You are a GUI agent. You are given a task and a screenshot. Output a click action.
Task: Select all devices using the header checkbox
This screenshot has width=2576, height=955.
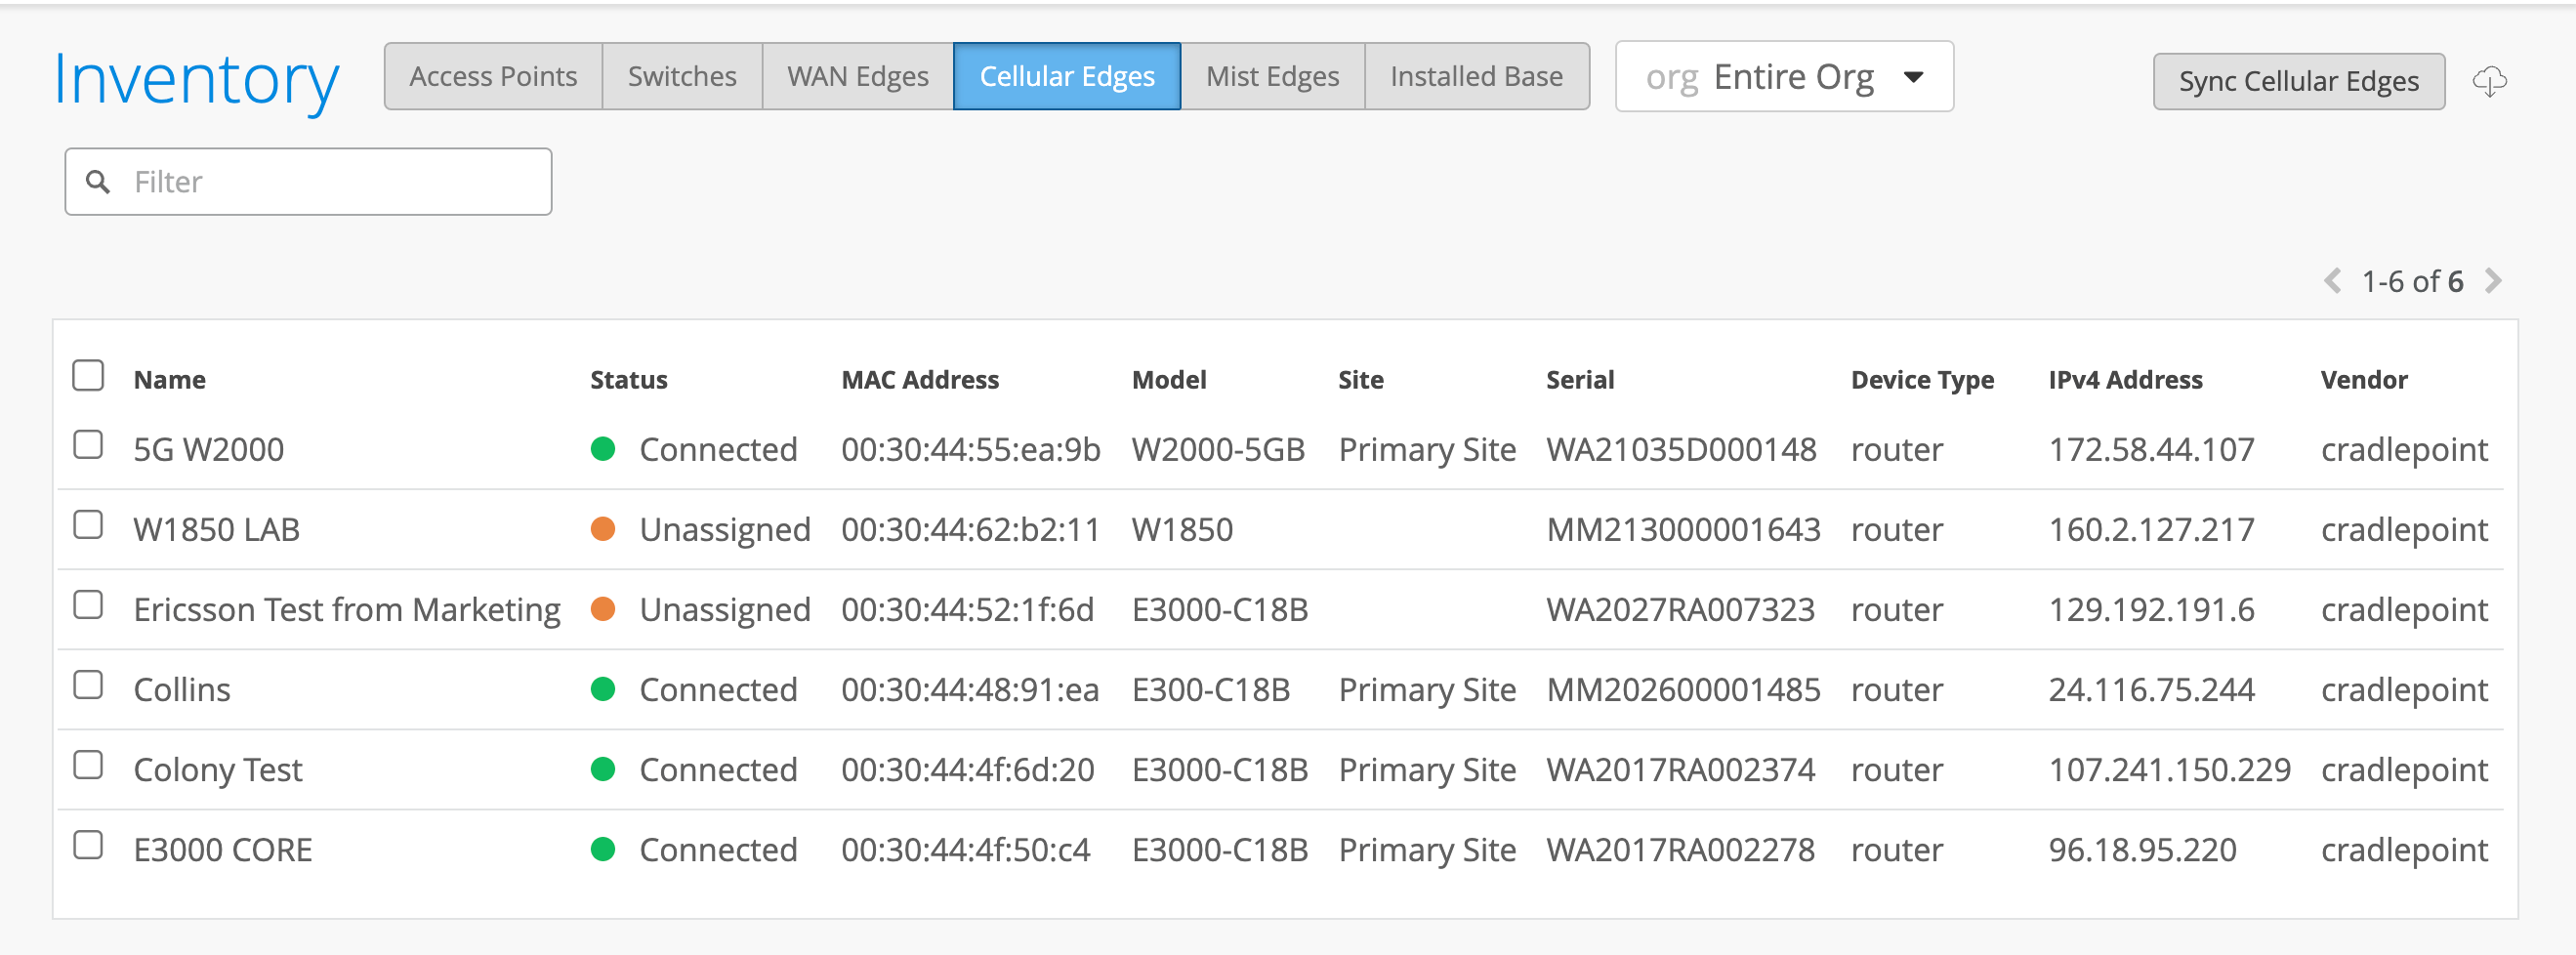88,374
